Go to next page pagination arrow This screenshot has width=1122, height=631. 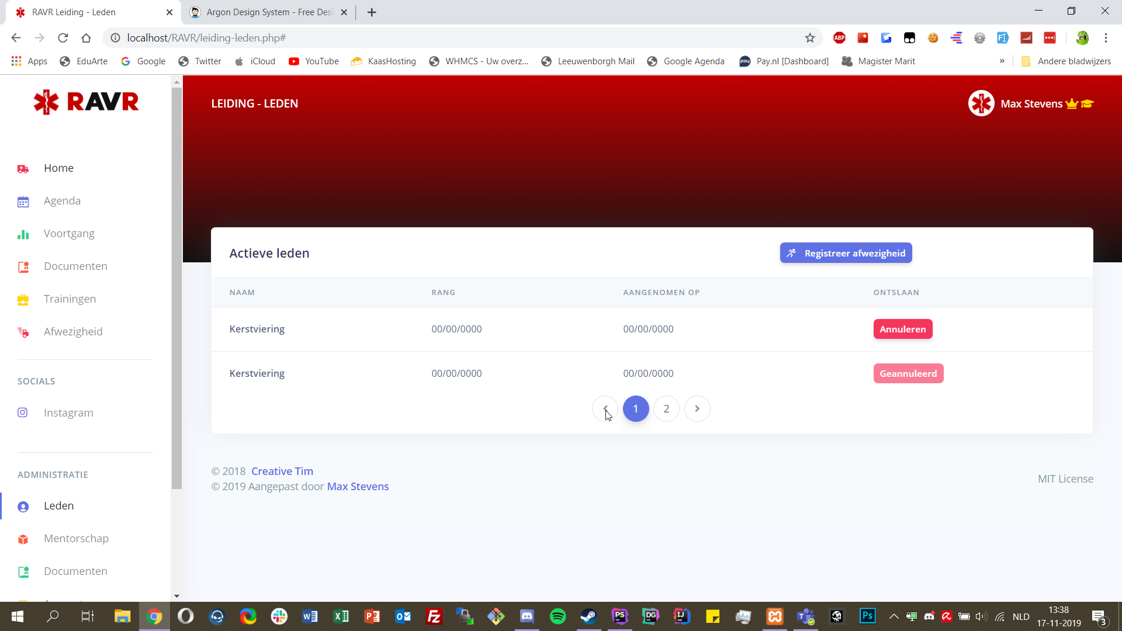[x=697, y=409]
